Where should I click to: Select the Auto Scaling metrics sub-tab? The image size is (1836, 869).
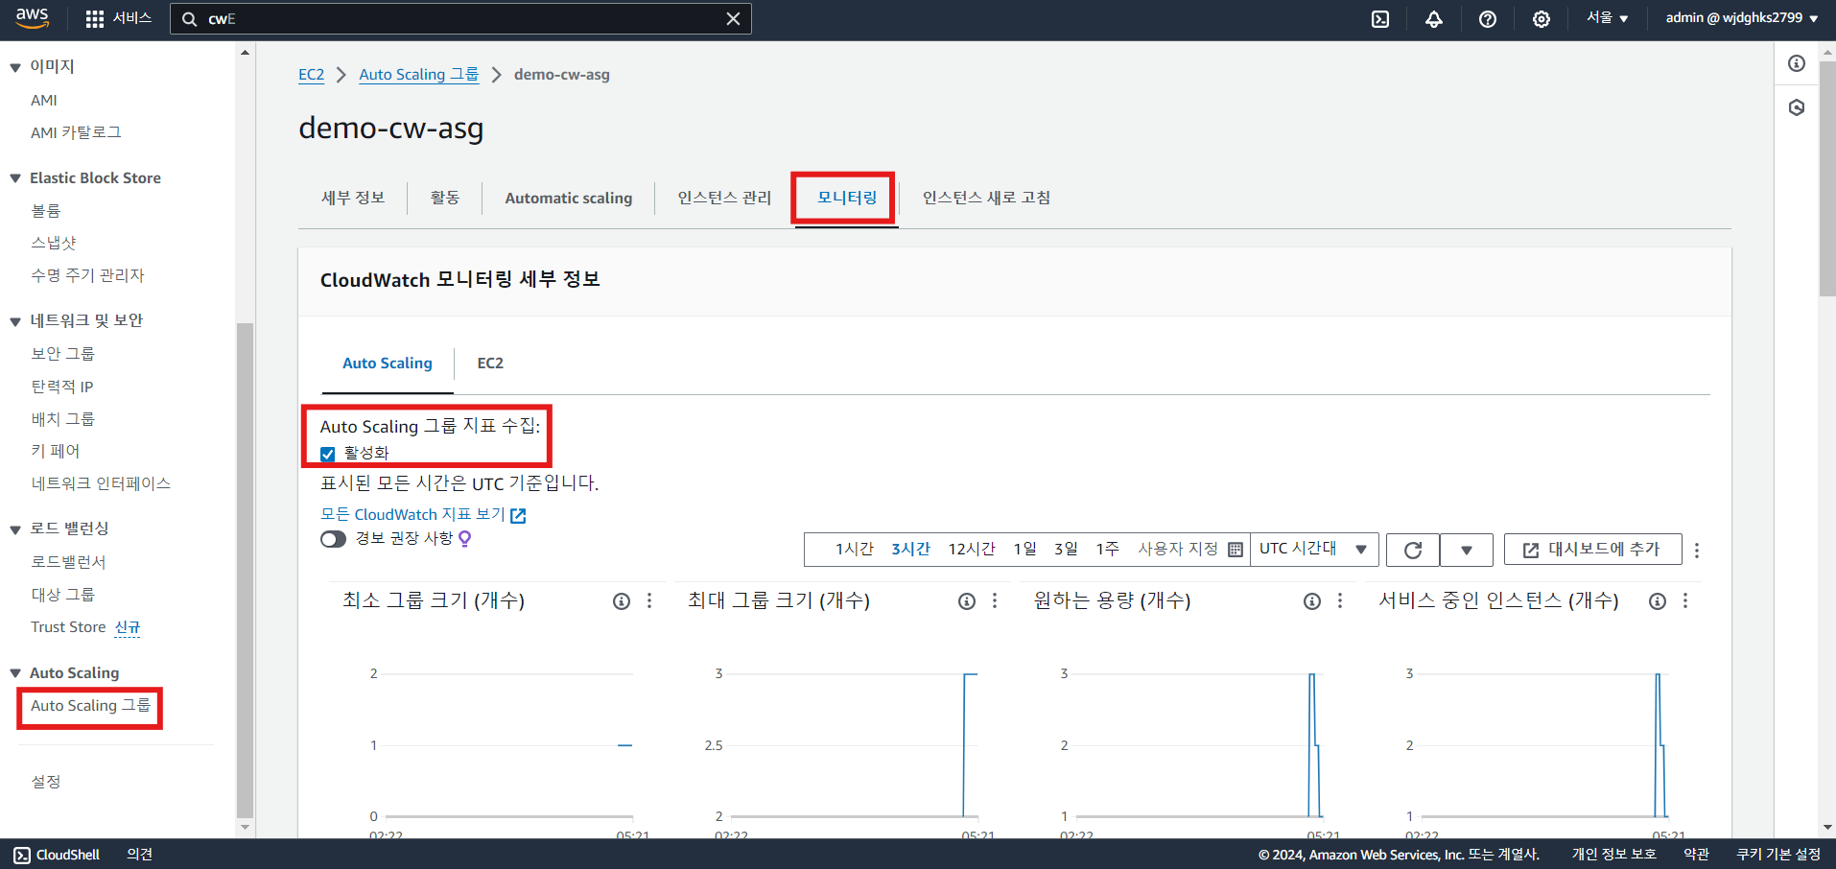(388, 364)
